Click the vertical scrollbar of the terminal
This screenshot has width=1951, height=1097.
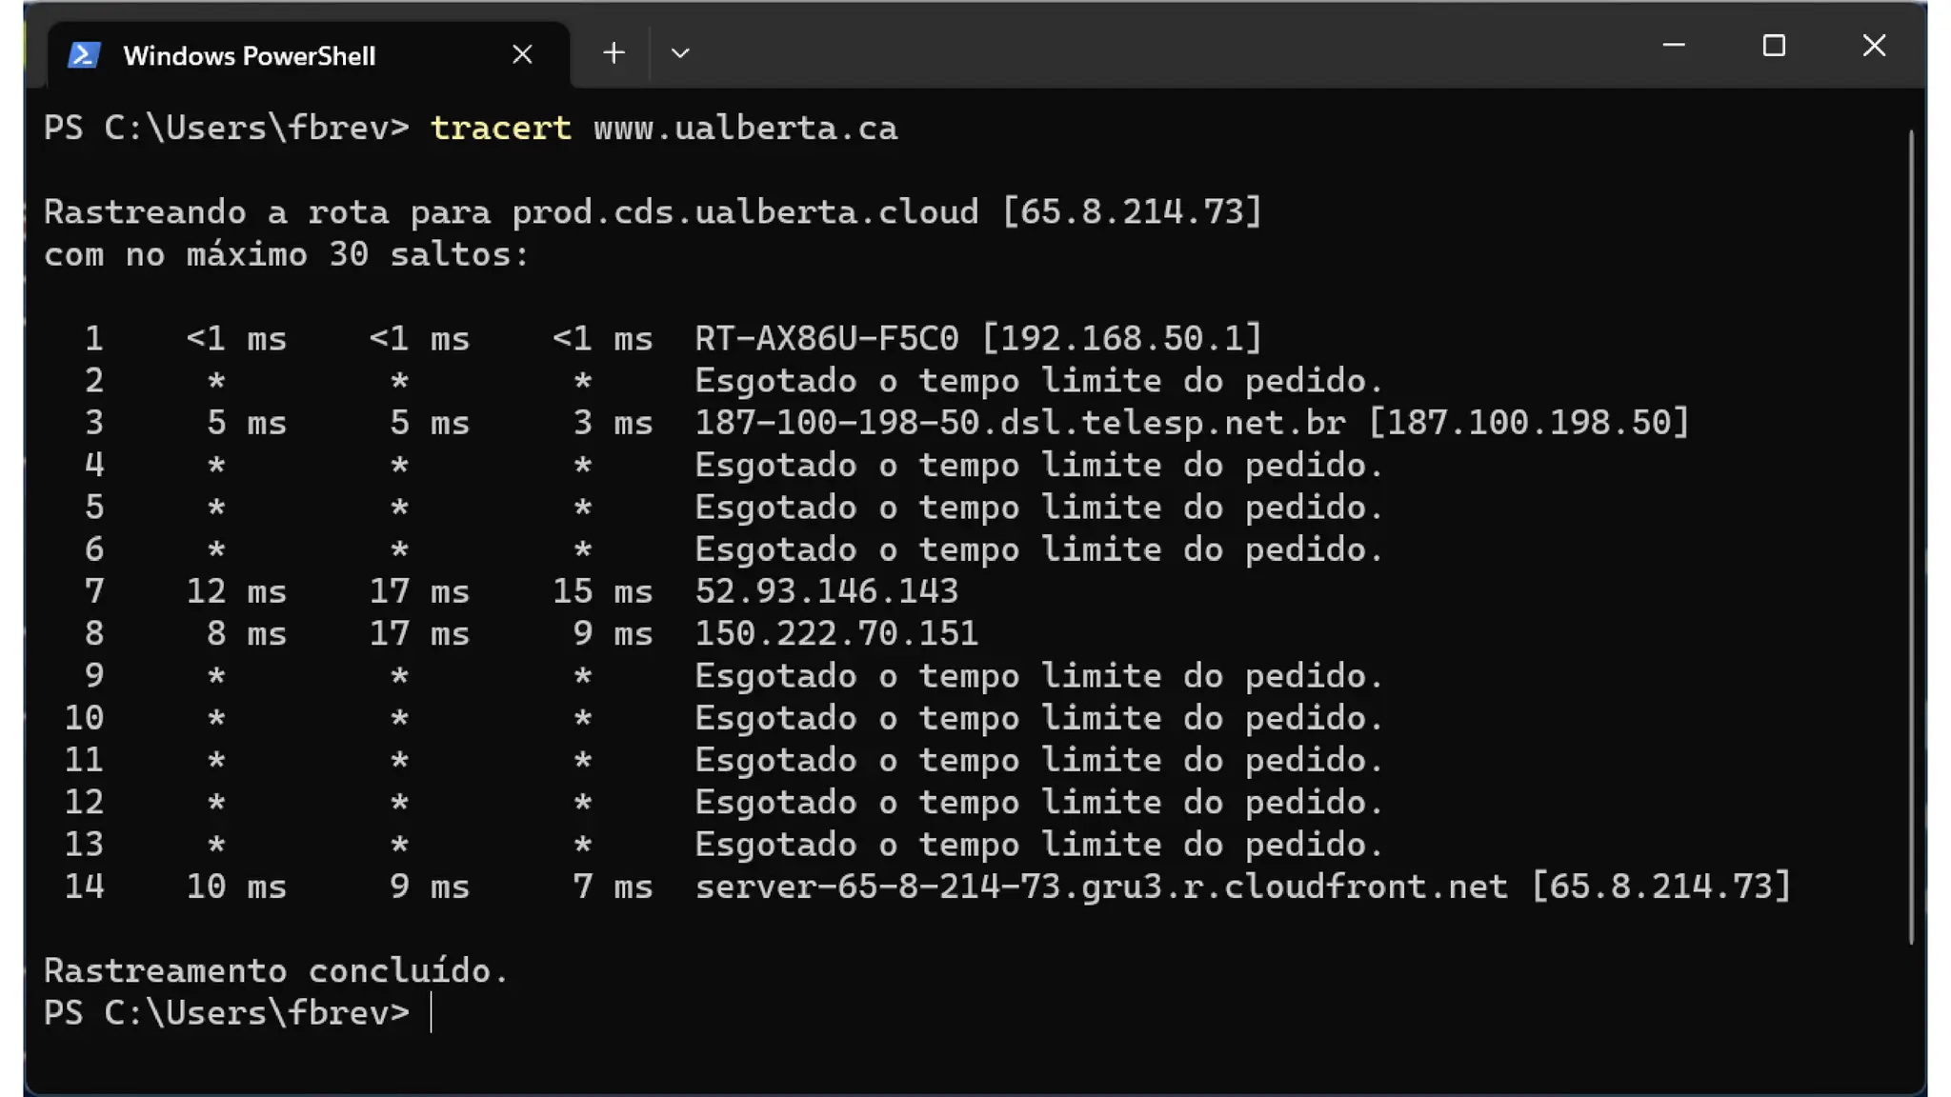click(1910, 533)
